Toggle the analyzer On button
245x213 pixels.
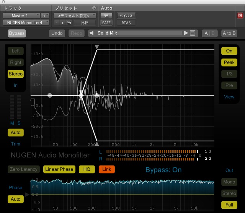click(229, 51)
